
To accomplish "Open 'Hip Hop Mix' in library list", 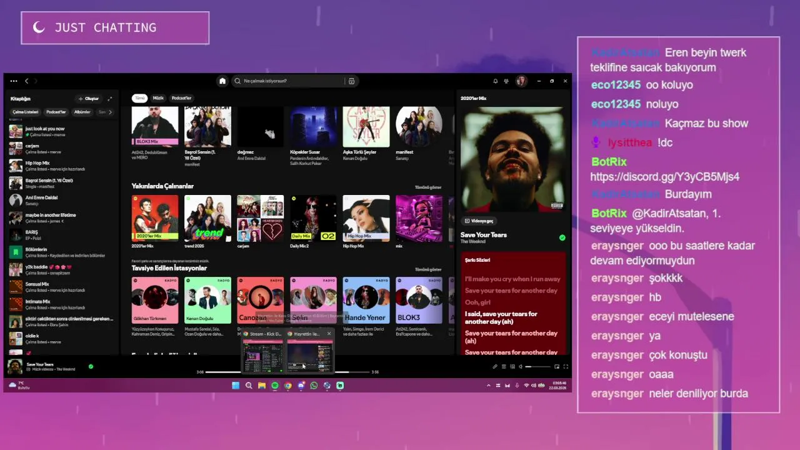I will [61, 166].
